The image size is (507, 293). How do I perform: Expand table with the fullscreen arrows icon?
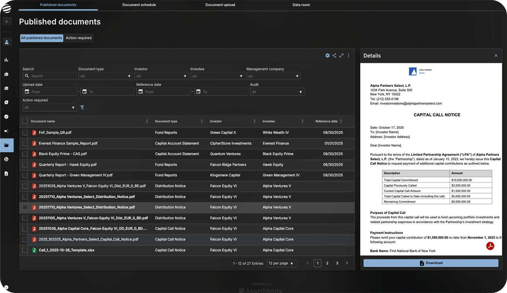click(x=341, y=56)
